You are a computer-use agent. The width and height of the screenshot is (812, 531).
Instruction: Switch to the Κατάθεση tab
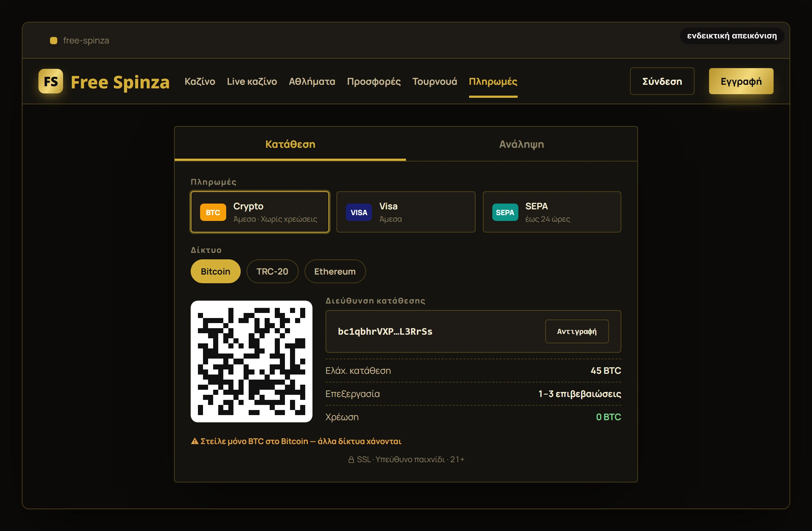290,144
